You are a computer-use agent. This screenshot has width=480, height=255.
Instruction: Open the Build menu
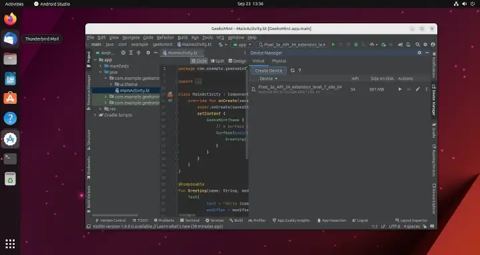(183, 37)
